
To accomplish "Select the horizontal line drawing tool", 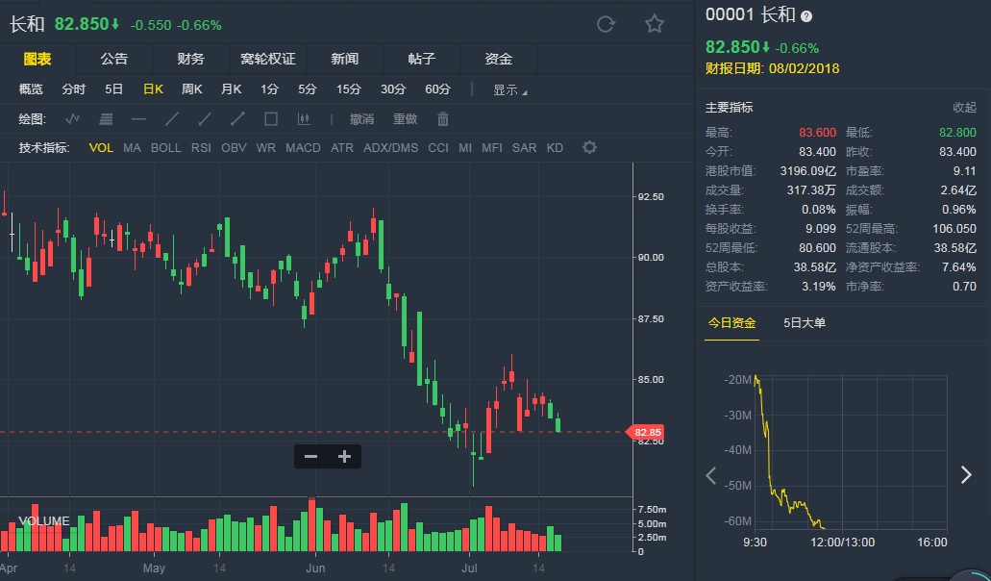I will click(x=138, y=119).
